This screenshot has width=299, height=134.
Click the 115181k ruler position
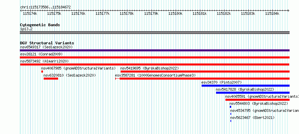tap(200, 13)
